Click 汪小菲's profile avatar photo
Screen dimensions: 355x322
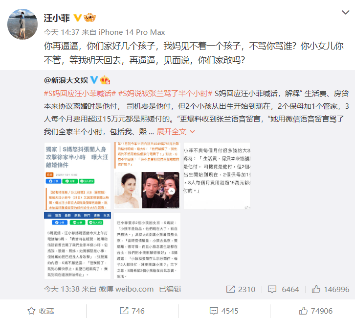pyautogui.click(x=22, y=24)
